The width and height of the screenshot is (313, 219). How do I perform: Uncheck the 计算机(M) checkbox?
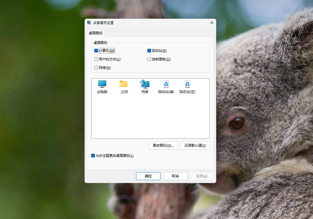(96, 51)
